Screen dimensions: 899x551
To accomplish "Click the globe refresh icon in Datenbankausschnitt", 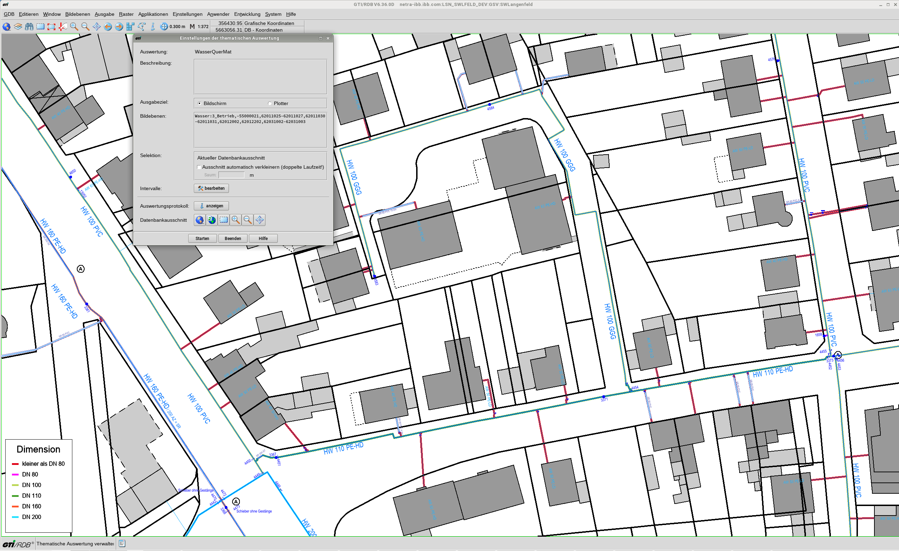I will [x=212, y=220].
